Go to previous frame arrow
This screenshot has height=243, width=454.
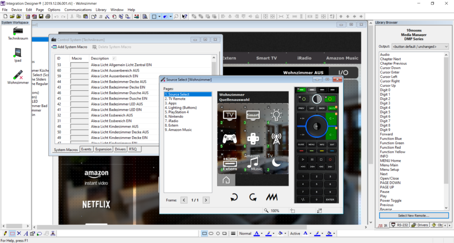(x=184, y=200)
